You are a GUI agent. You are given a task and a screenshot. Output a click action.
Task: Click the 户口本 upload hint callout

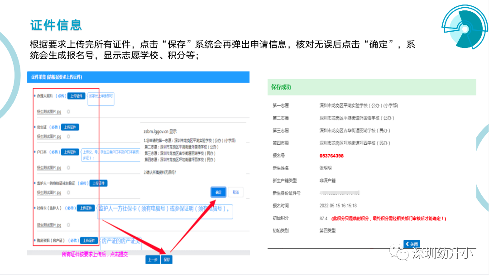click(x=111, y=155)
